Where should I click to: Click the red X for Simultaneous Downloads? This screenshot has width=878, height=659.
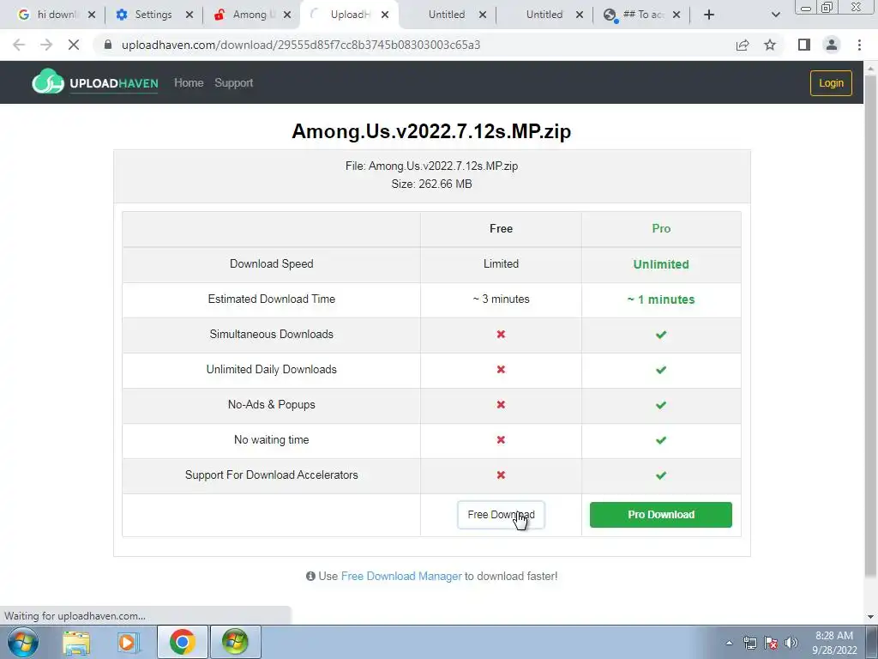pos(501,335)
